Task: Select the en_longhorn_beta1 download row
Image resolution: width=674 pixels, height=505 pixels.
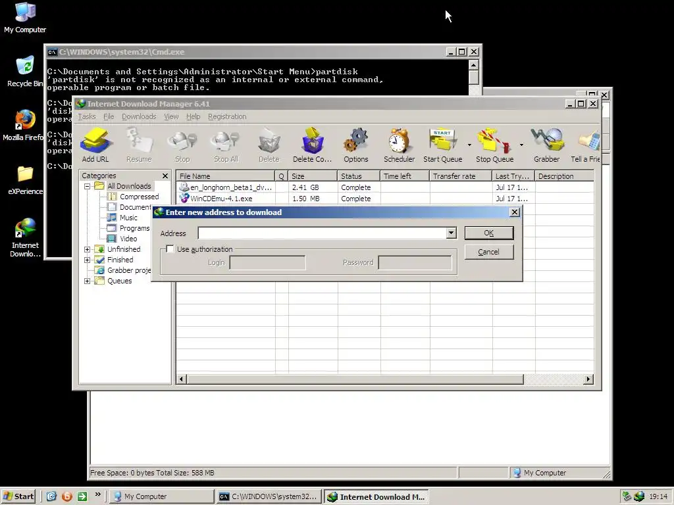Action: pos(385,187)
